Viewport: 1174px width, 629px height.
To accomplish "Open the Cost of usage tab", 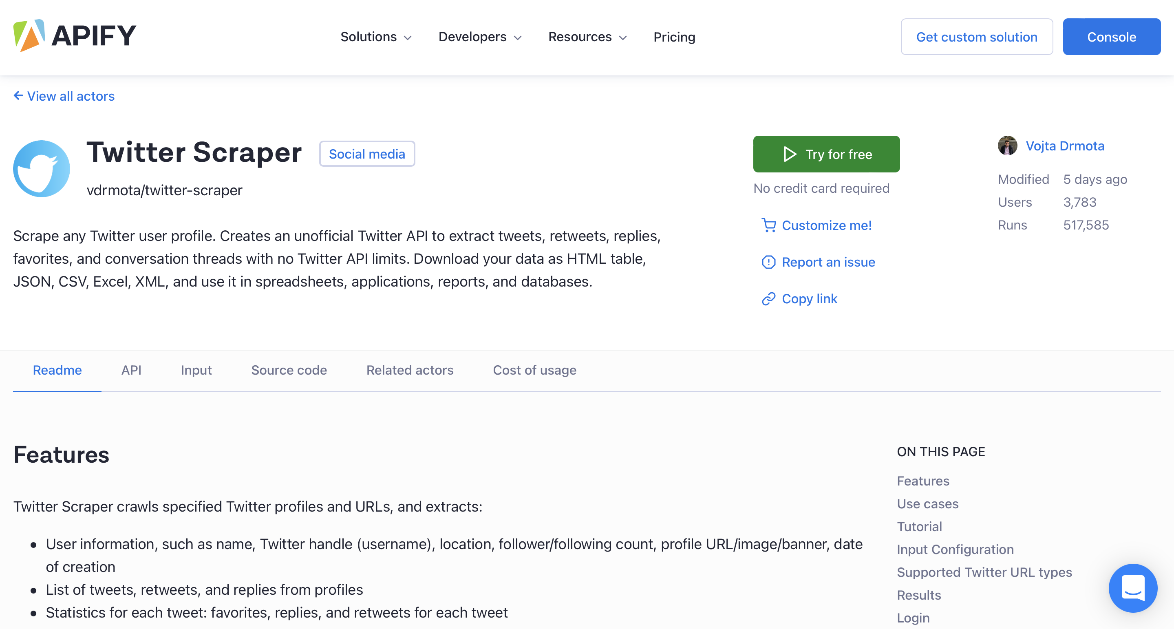I will coord(534,370).
